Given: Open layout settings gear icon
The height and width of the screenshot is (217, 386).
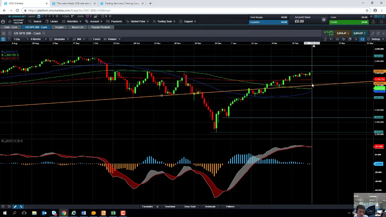Looking at the screenshot, I should (x=57, y=16).
